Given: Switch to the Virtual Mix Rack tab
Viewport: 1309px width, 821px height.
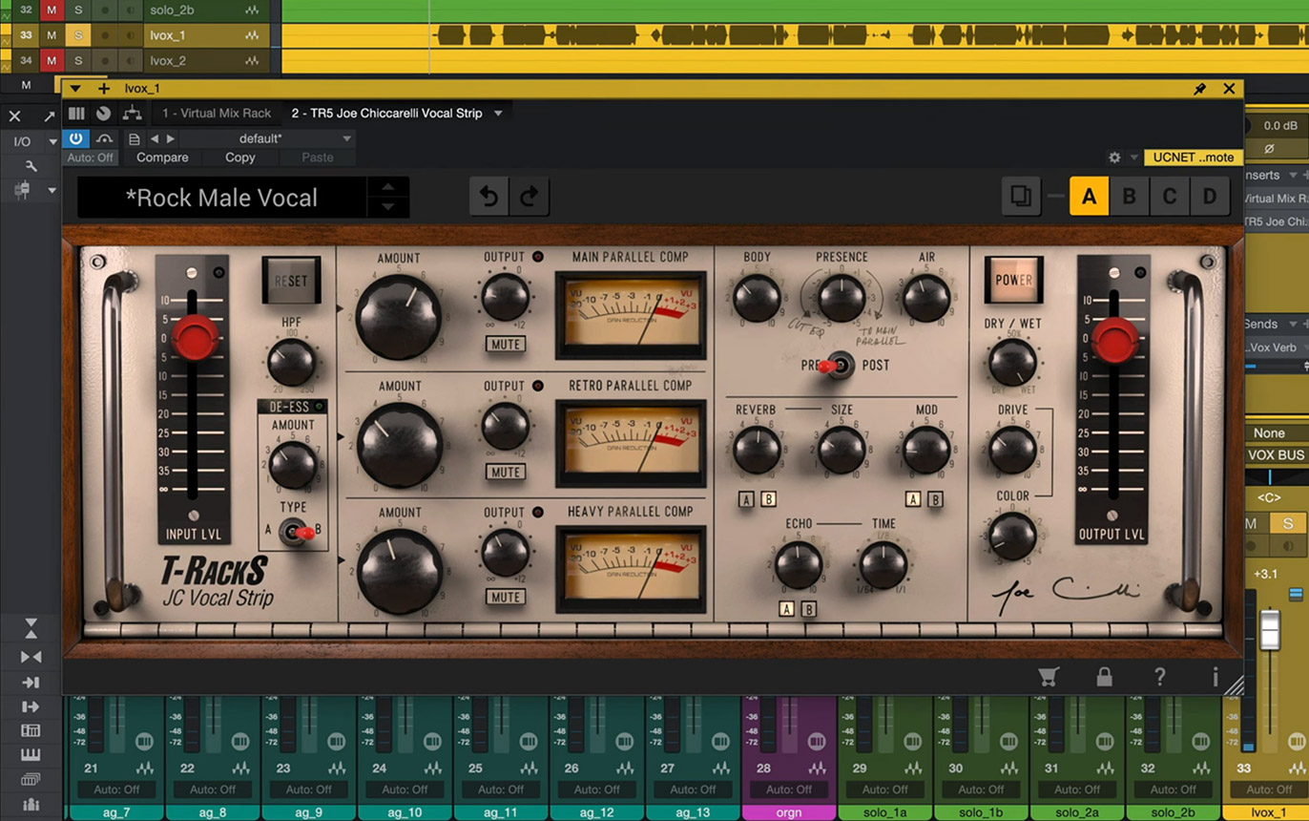Looking at the screenshot, I should pyautogui.click(x=217, y=114).
